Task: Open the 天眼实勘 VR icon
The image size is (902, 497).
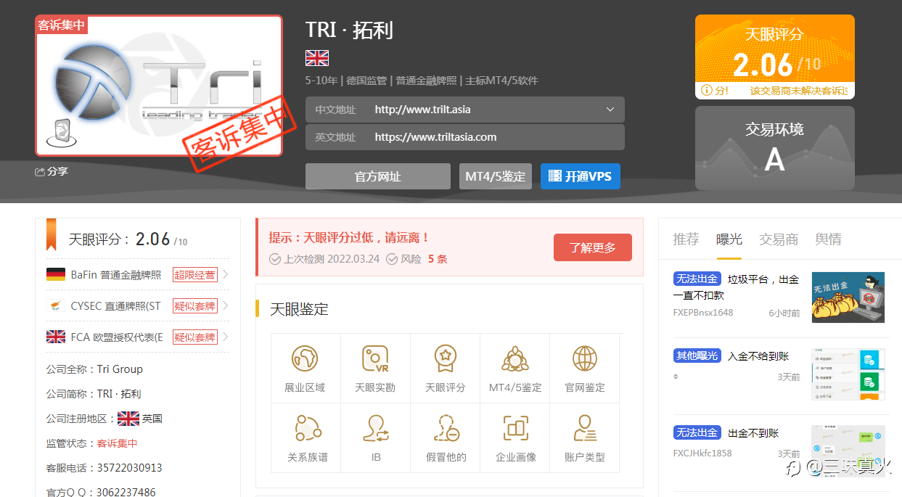Action: (375, 358)
